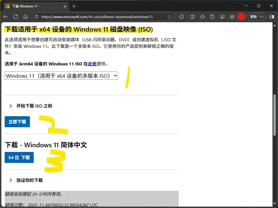This screenshot has width=278, height=208.
Task: Add this page to favorites with the star
Action: coord(170,17)
